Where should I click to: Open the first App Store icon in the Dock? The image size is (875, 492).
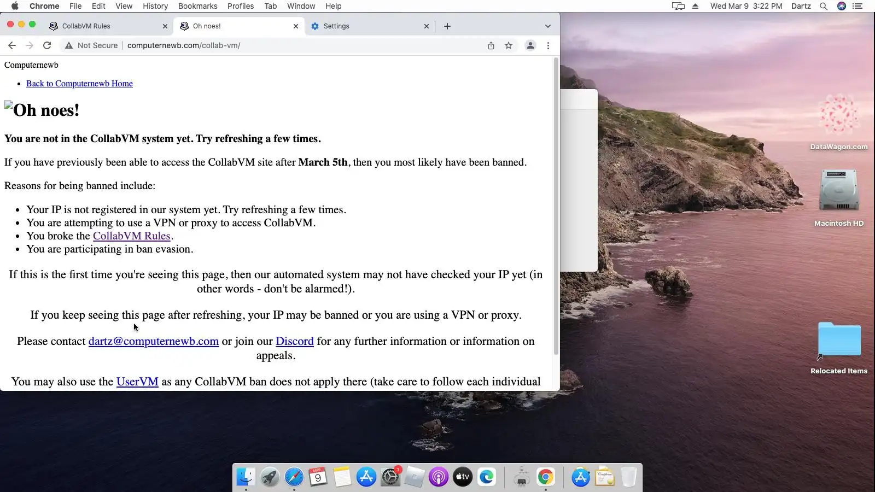point(366,477)
